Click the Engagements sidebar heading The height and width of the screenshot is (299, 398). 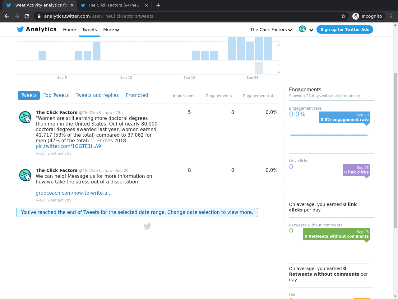(305, 90)
